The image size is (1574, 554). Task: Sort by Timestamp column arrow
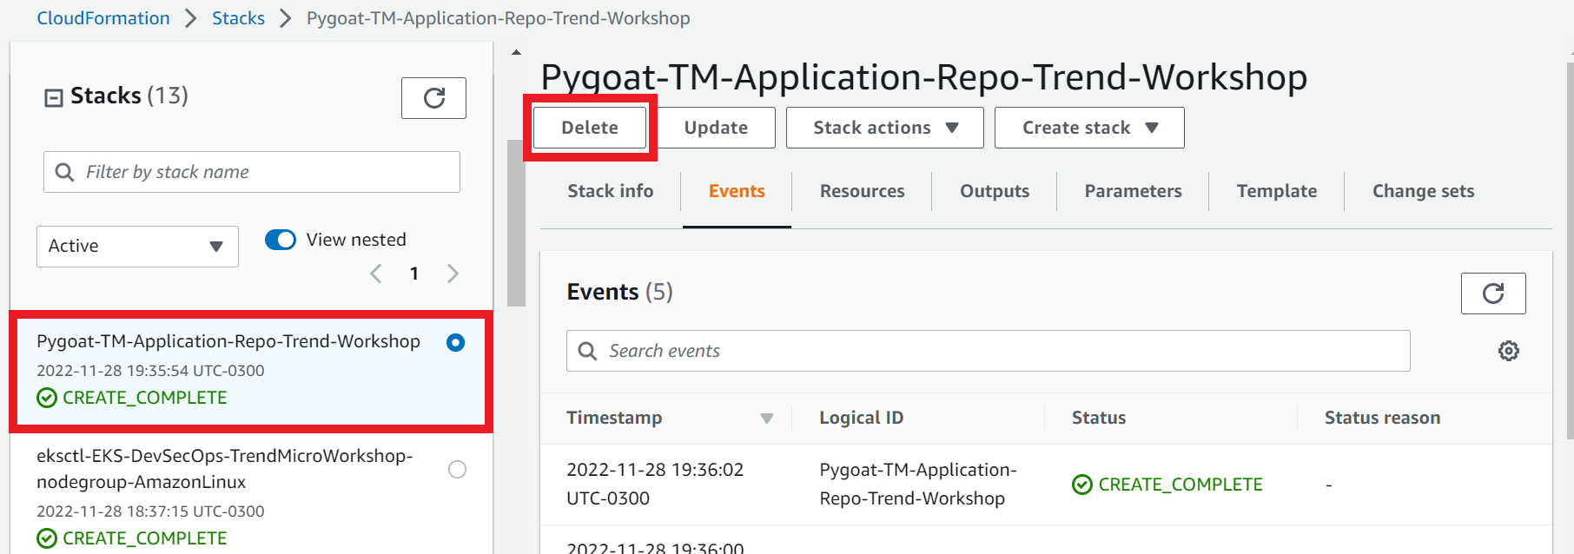(x=767, y=419)
